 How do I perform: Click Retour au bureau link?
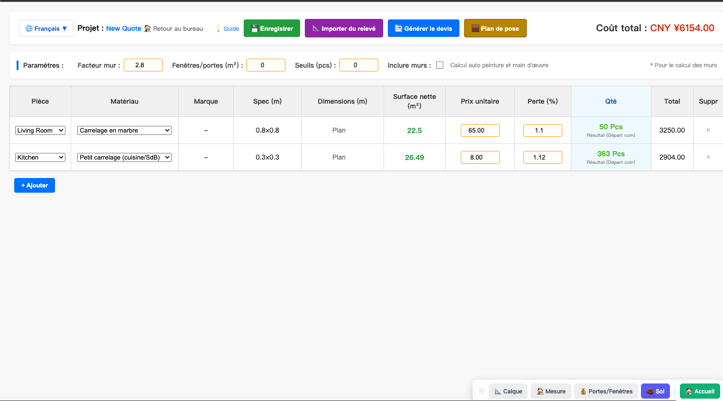click(174, 28)
